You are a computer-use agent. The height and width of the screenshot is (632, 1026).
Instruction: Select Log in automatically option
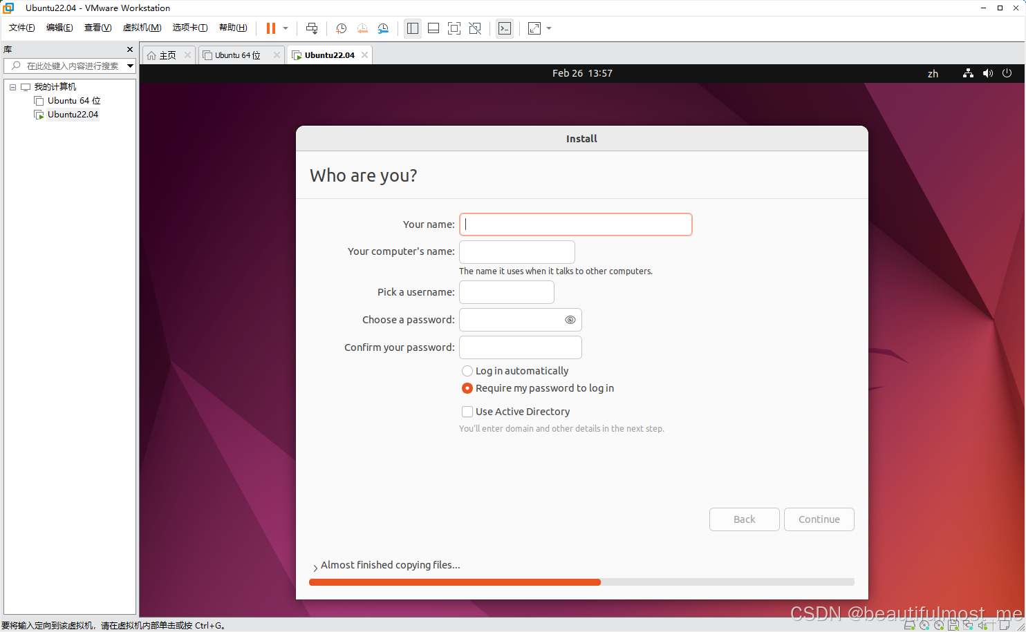(467, 371)
